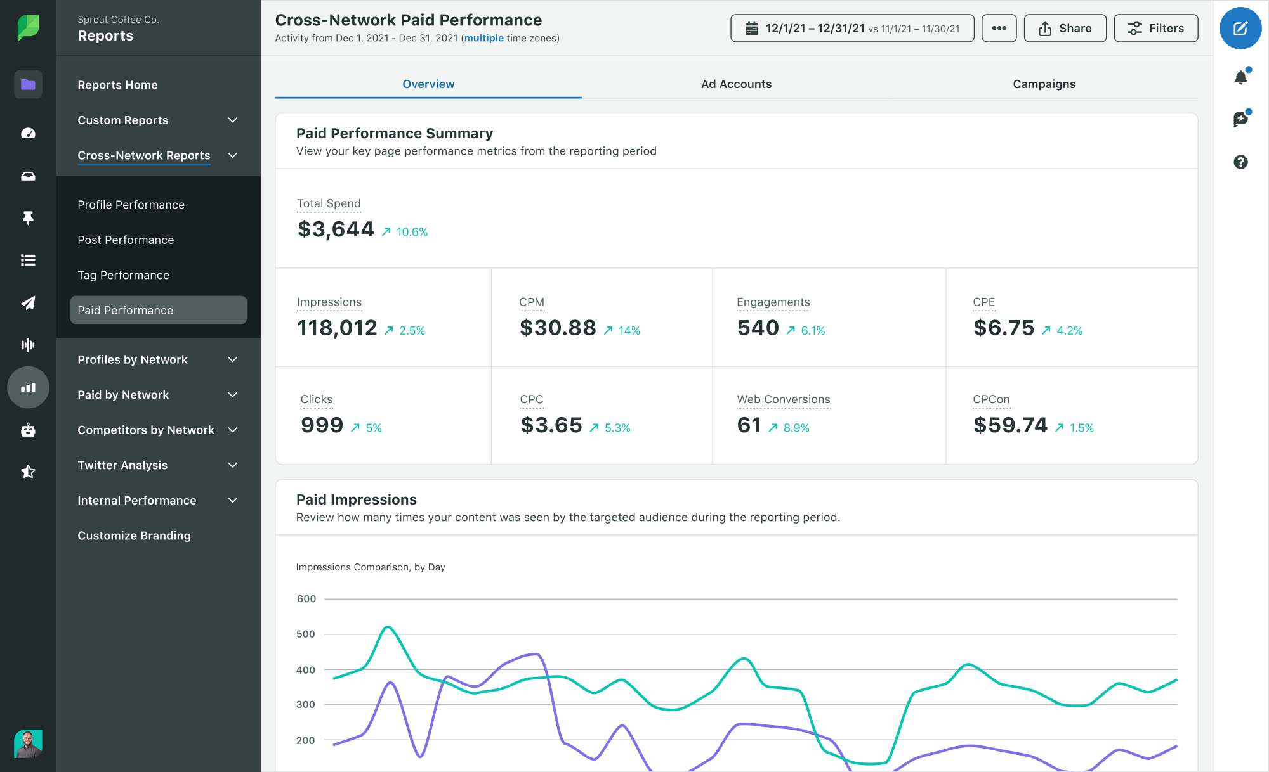The image size is (1269, 772).
Task: Click the blue Compose pencil button
Action: (x=1240, y=28)
